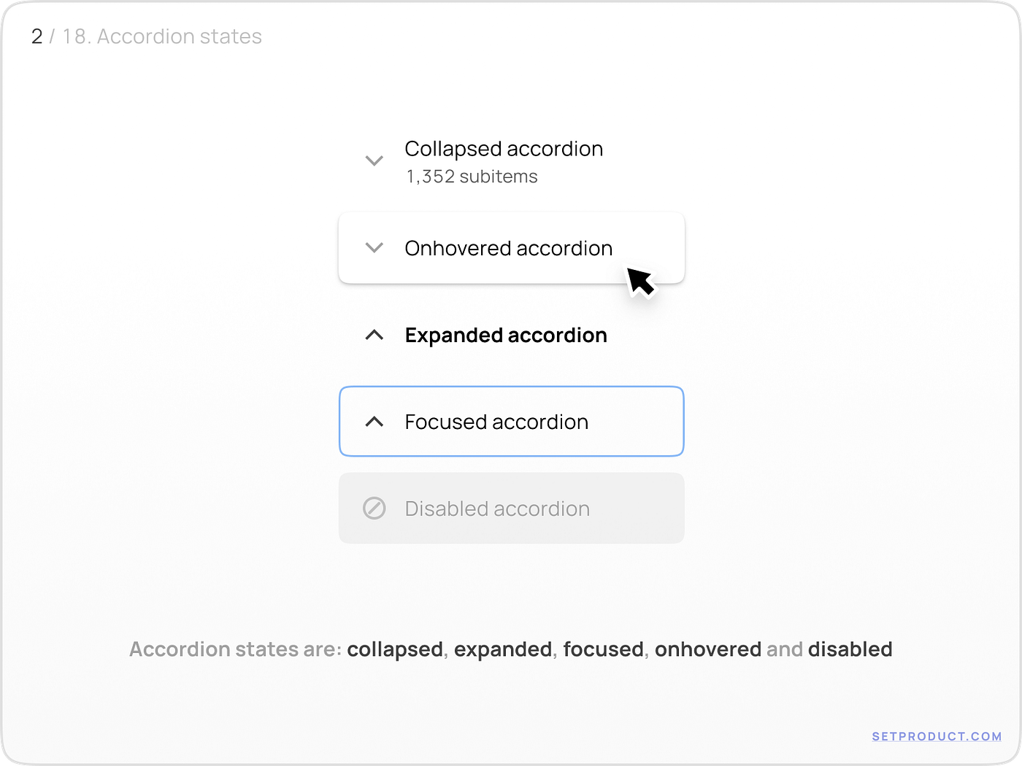Screen dimensions: 1022x766
Task: Open the SETPRODUCT.COM link
Action: coord(937,735)
